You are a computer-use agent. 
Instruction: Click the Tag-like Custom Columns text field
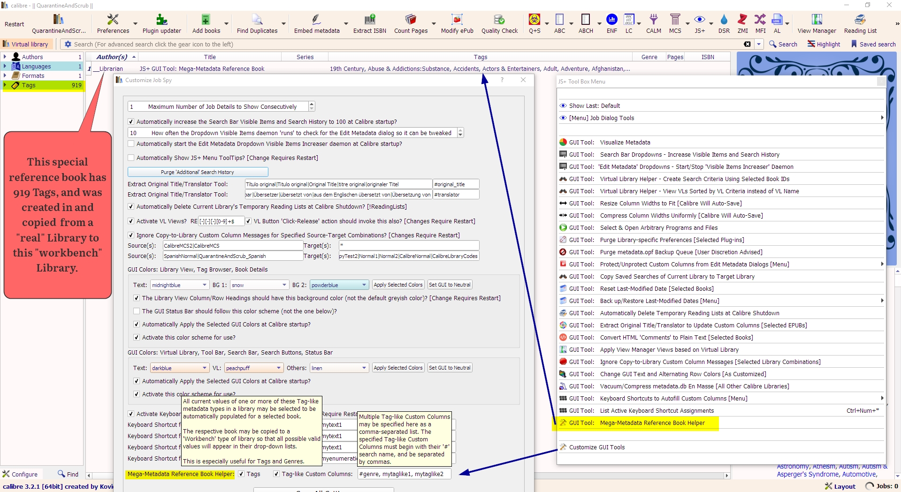(404, 474)
